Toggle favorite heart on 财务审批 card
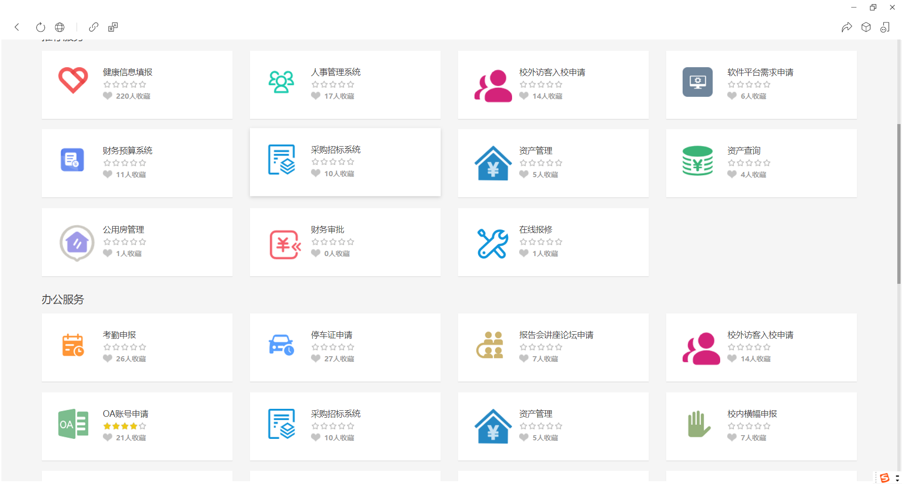Viewport: 902px width, 484px height. pos(316,253)
